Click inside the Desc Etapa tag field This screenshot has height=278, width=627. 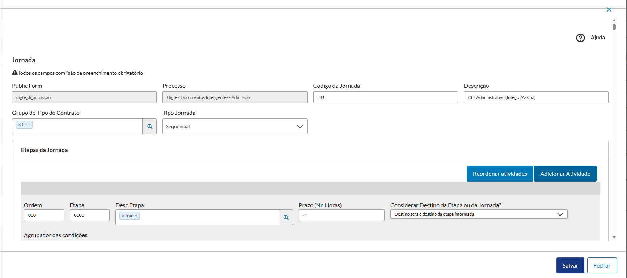click(197, 217)
